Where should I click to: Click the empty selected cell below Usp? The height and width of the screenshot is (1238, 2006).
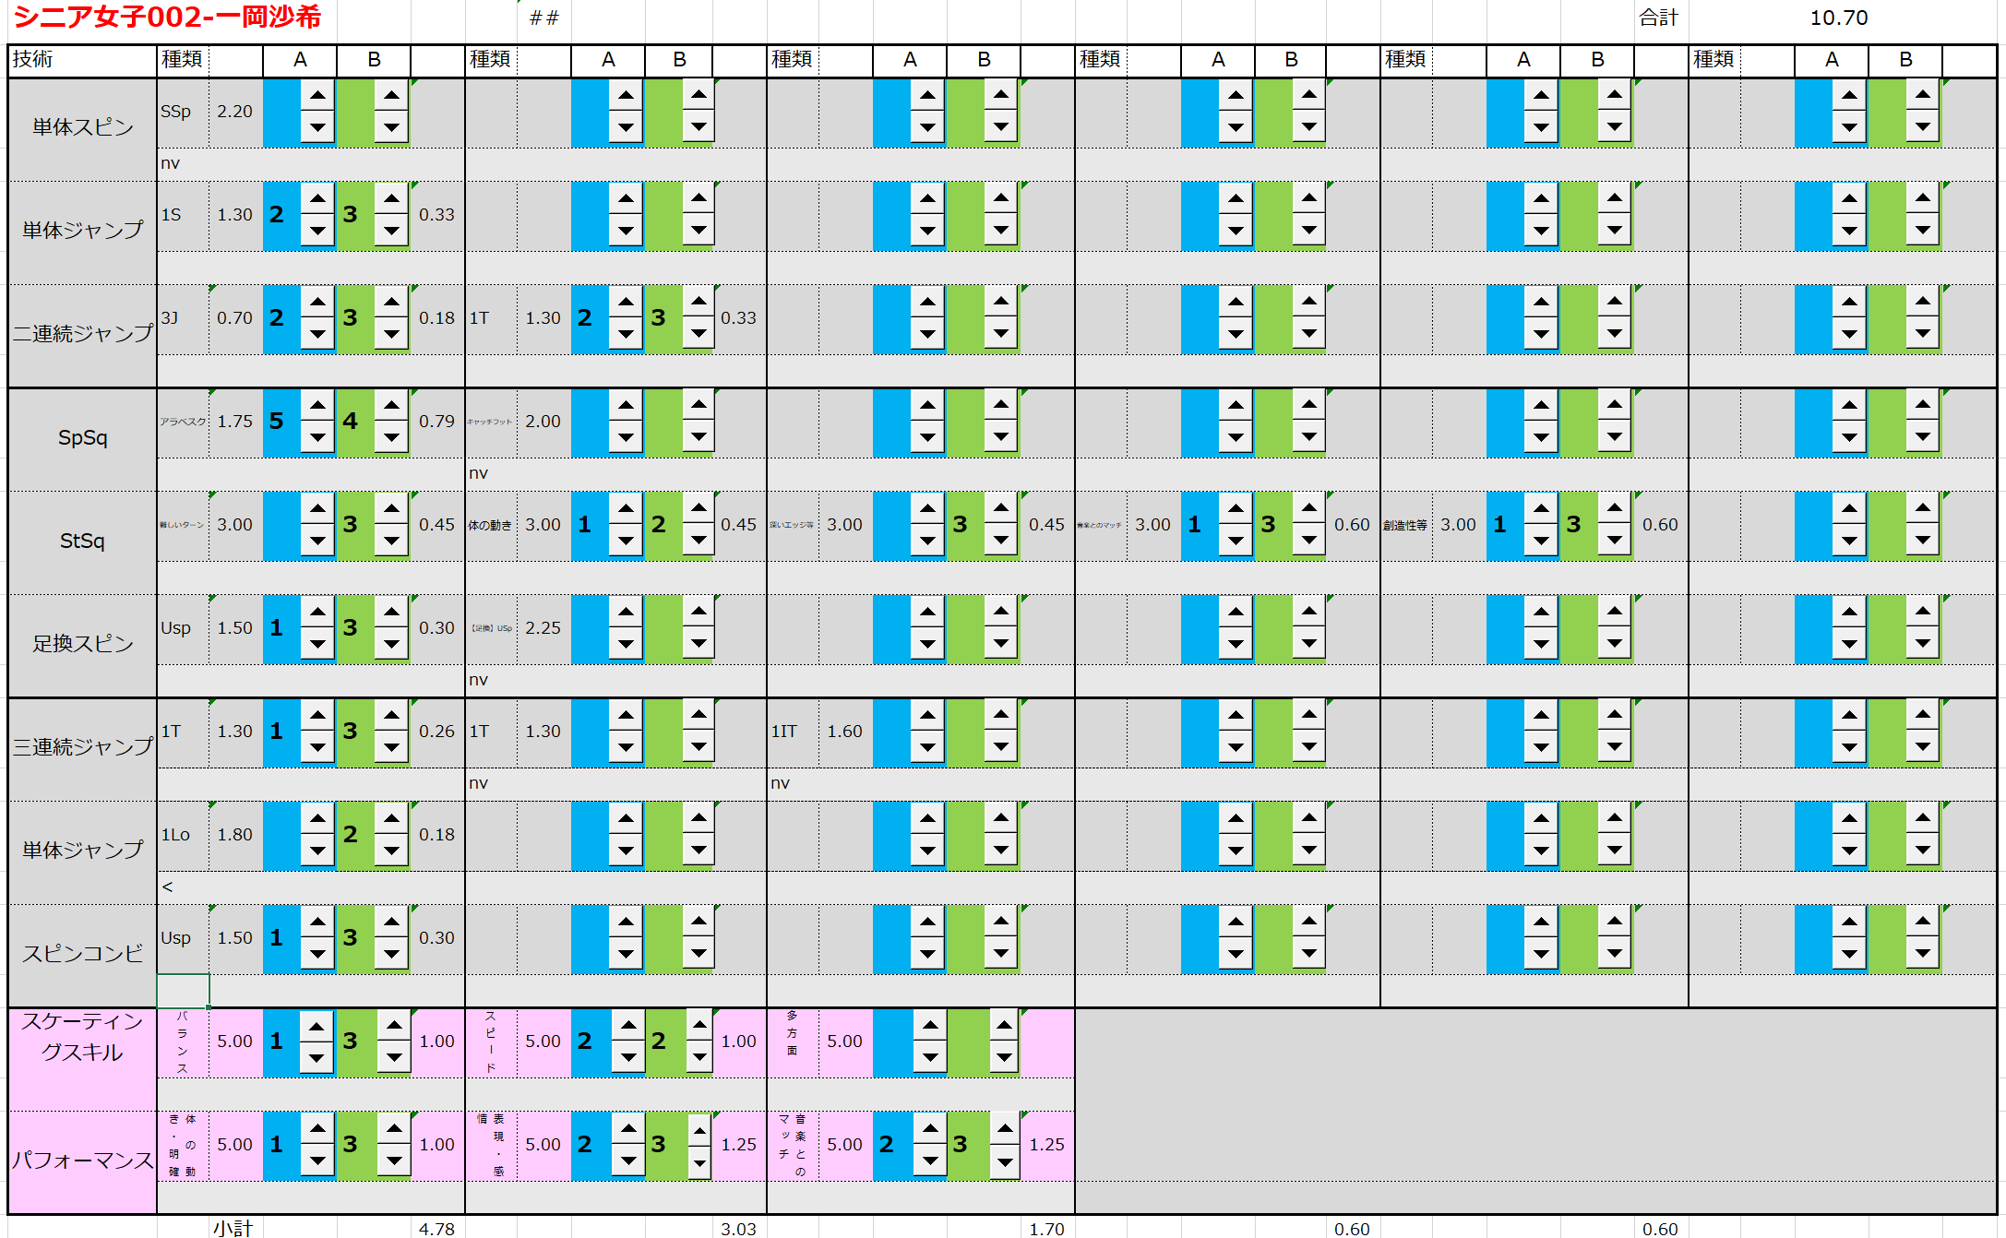(183, 990)
